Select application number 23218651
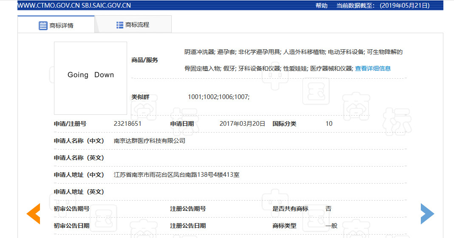This screenshot has height=238, width=454. click(x=128, y=124)
